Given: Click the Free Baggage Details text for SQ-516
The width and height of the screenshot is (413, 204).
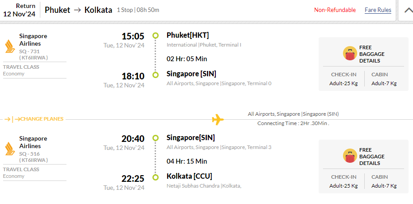Looking at the screenshot, I should tap(372, 157).
